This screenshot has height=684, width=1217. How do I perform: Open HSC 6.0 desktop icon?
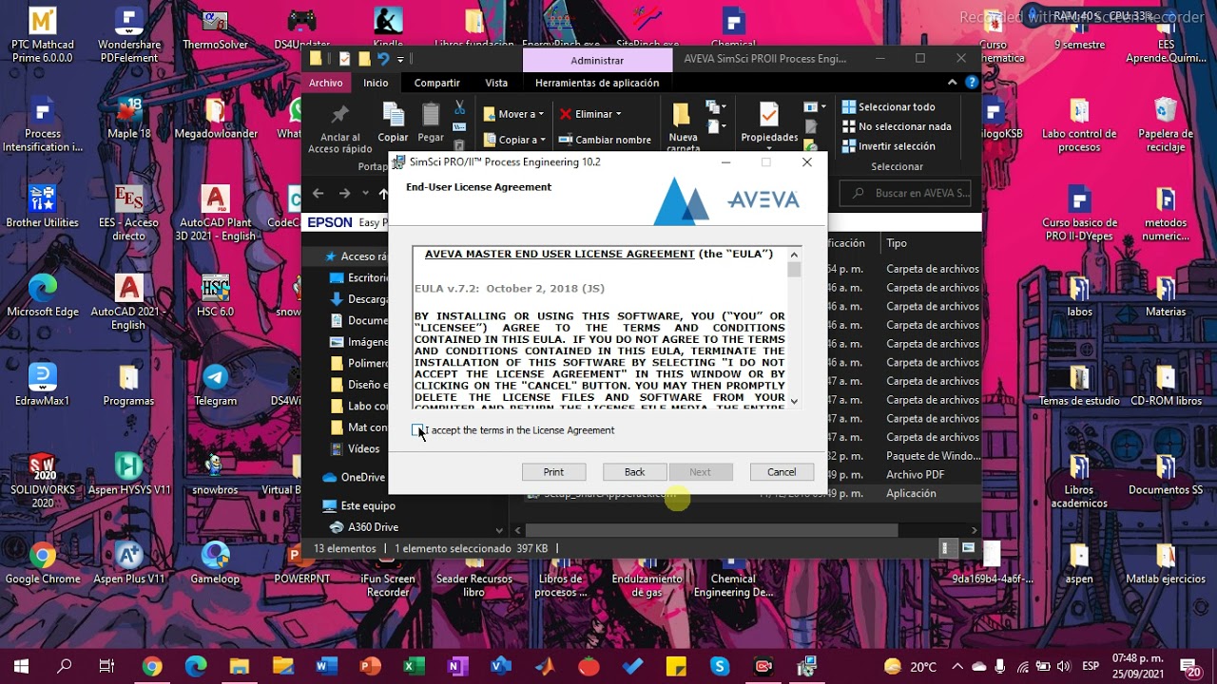click(x=215, y=295)
